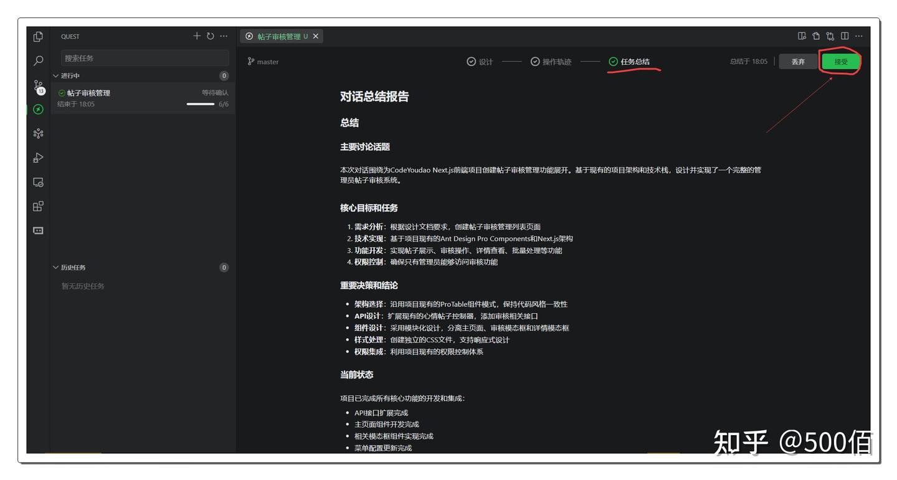
Task: Select the Search icon in activity bar
Action: pos(37,60)
